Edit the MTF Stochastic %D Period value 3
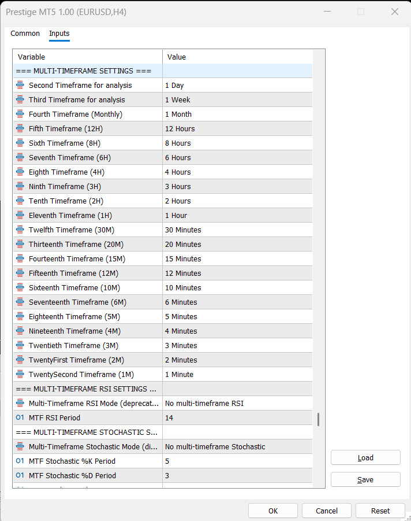The width and height of the screenshot is (411, 521). pos(237,475)
